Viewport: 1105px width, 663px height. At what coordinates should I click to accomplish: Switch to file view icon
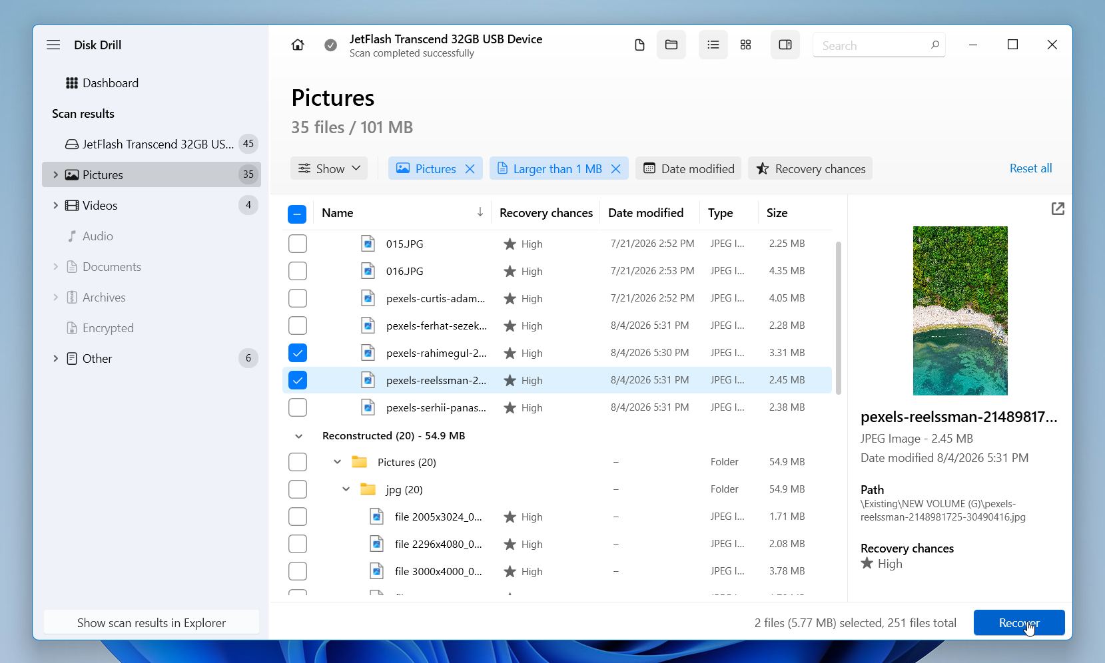pyautogui.click(x=639, y=45)
